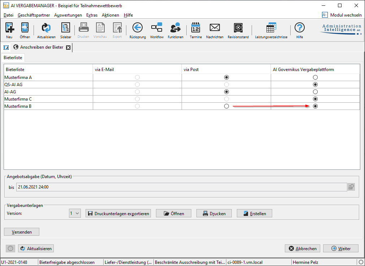Screen dimensions: 365x266
Task: Click the Weiter button
Action: (x=340, y=248)
